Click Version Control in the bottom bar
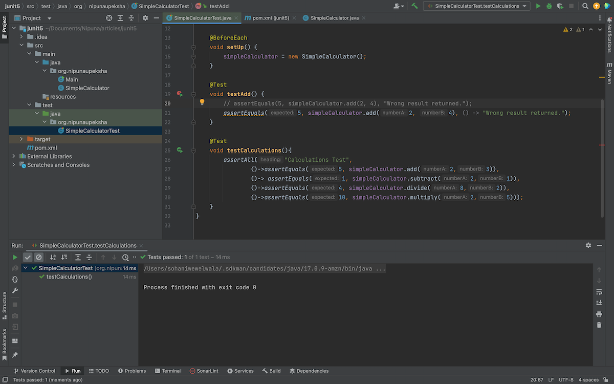This screenshot has height=384, width=614. 34,371
